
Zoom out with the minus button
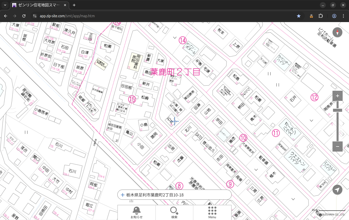pyautogui.click(x=337, y=146)
